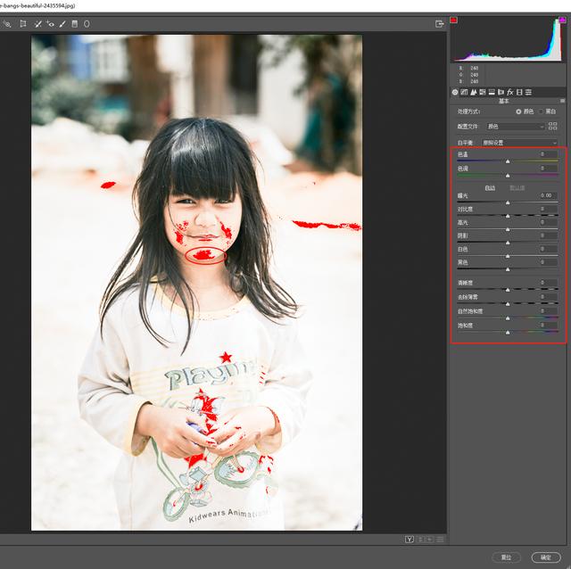Open the Basic (基本) panel tab icon

click(x=455, y=92)
